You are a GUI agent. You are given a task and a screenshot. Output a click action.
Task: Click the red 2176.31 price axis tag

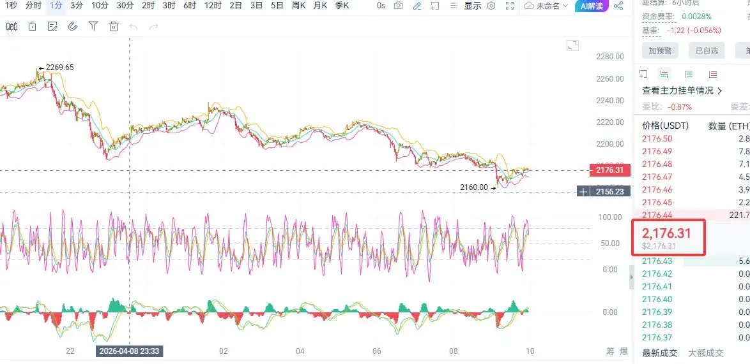click(610, 170)
